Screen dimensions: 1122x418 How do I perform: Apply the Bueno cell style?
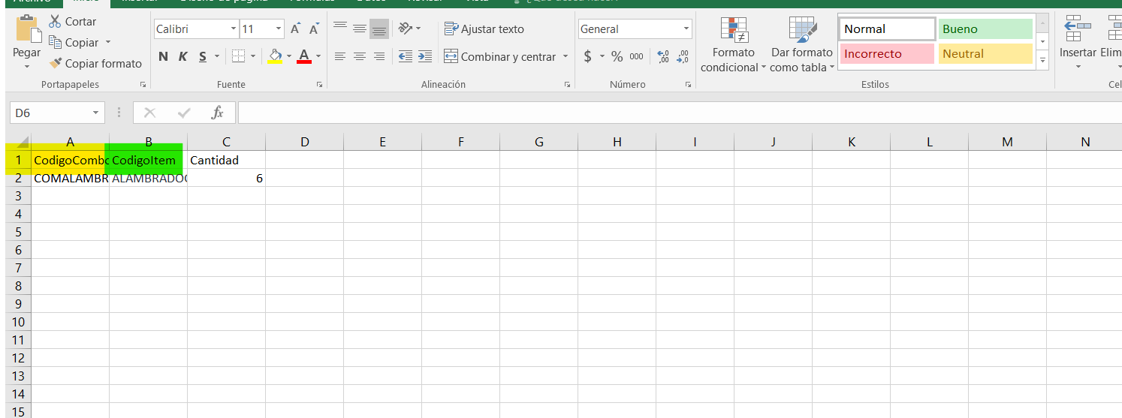click(985, 29)
